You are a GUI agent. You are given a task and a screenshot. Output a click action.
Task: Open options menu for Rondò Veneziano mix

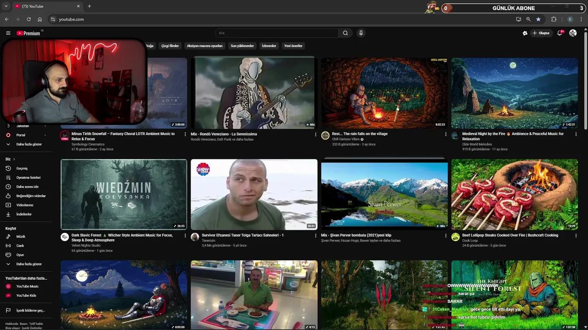point(316,134)
